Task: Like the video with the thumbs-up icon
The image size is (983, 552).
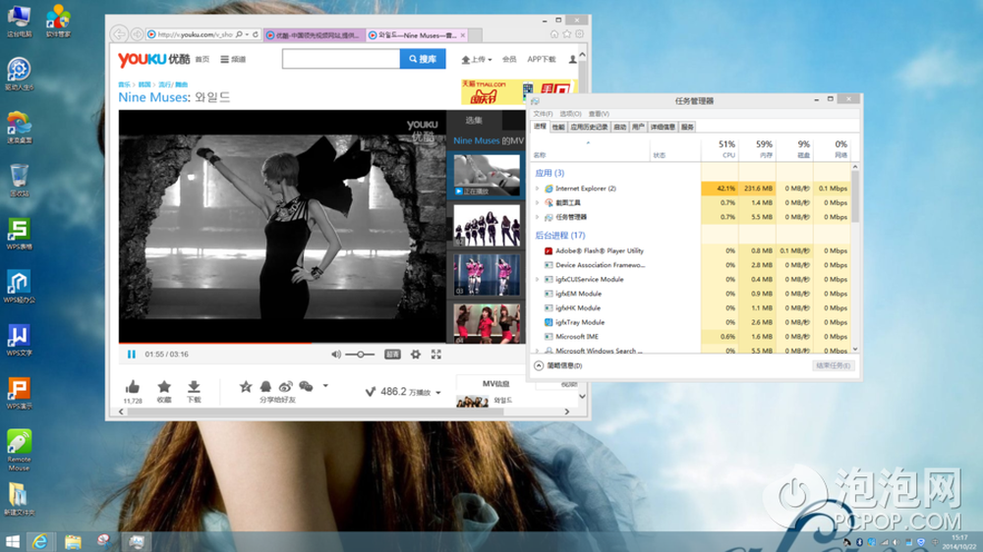Action: [x=133, y=387]
